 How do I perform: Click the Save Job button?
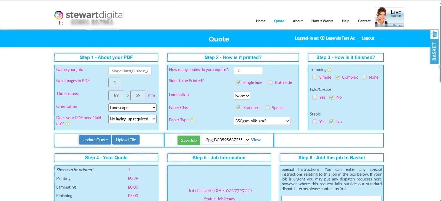pyautogui.click(x=189, y=140)
